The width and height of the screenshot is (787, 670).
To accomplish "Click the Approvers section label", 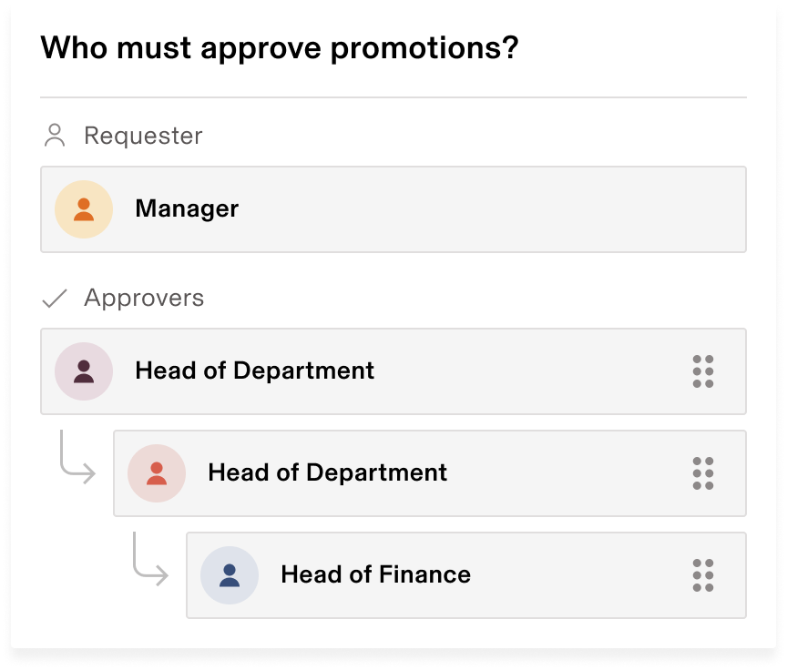I will [x=144, y=298].
